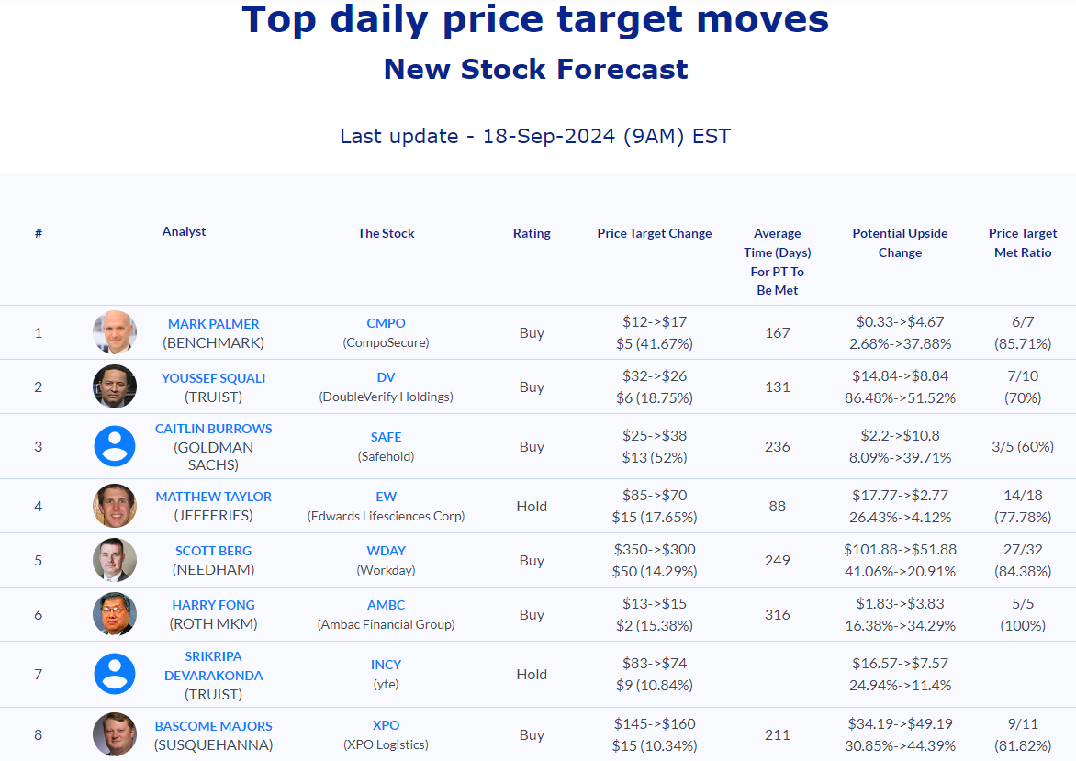Image resolution: width=1076 pixels, height=761 pixels.
Task: Click Youssef Squali's avatar photo
Action: (x=115, y=386)
